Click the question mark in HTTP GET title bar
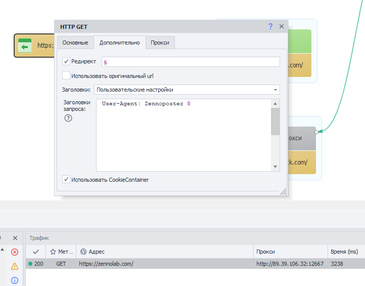 click(x=270, y=26)
